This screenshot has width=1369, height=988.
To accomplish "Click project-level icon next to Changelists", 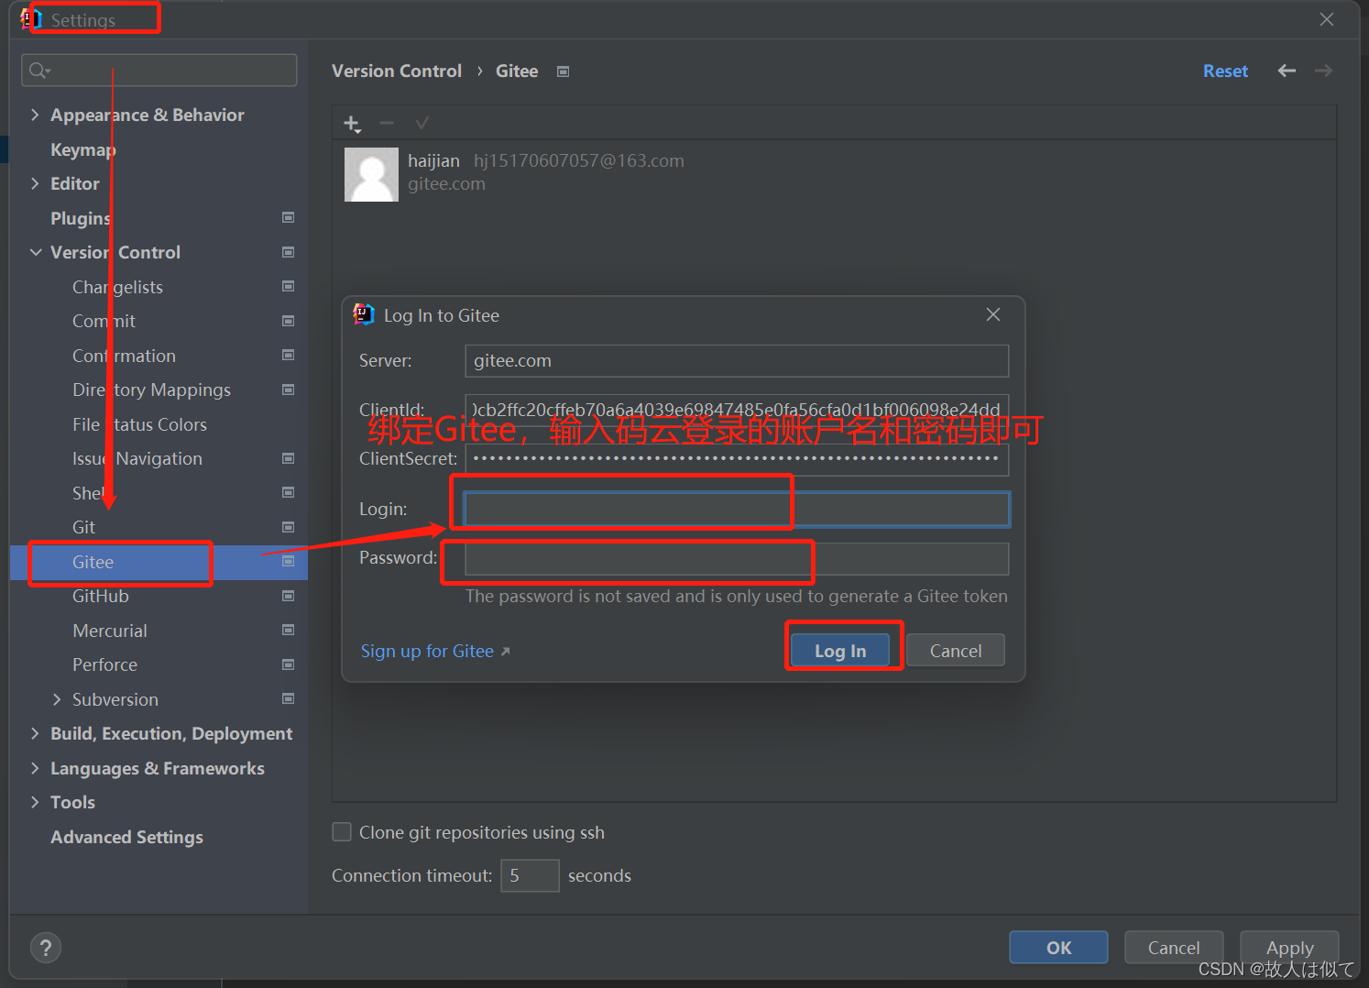I will coord(288,286).
